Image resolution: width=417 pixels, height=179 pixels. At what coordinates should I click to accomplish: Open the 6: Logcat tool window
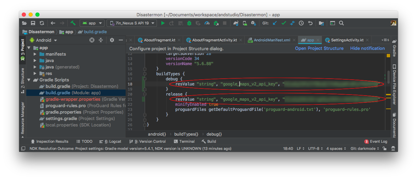click(110, 141)
